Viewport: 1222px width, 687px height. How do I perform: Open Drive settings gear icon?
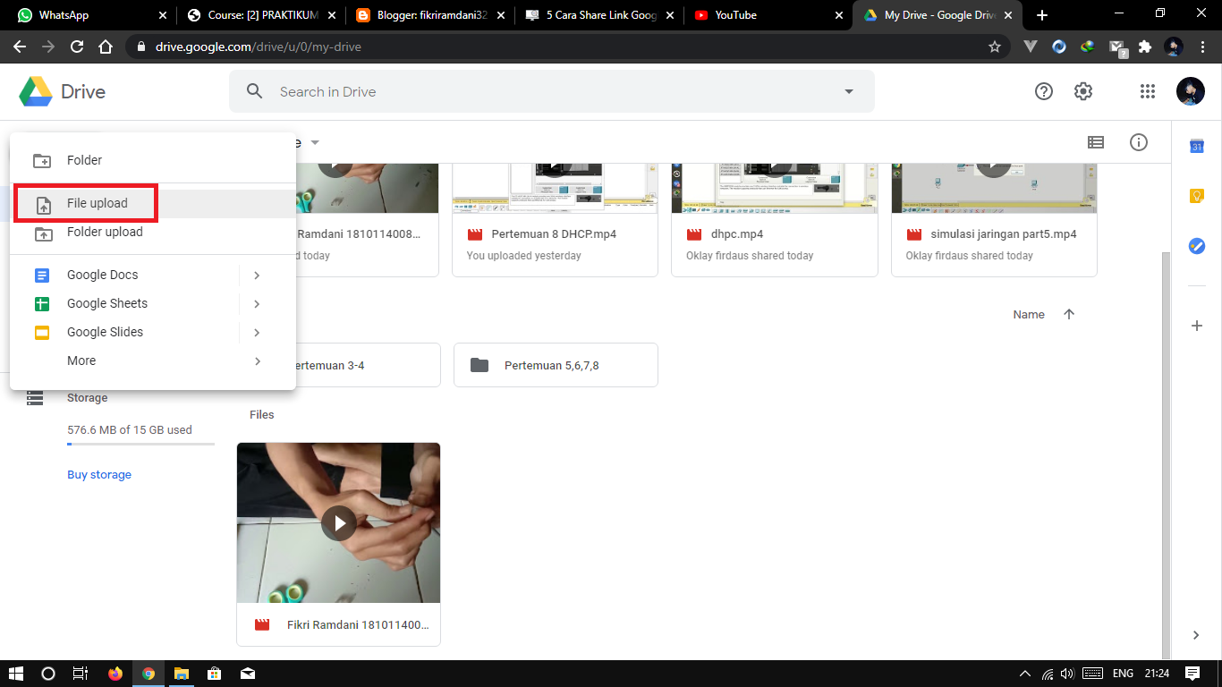tap(1083, 91)
